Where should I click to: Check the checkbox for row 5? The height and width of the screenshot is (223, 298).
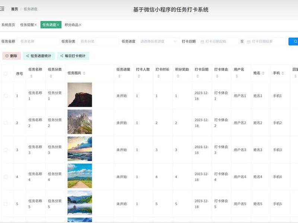6,204
